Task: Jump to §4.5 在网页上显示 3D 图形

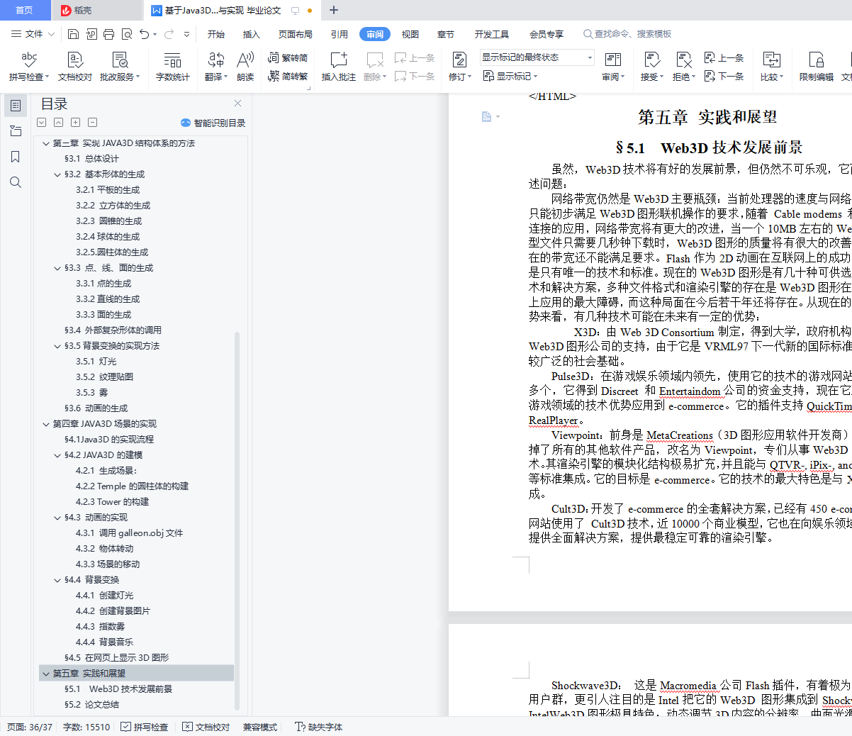Action: tap(116, 658)
